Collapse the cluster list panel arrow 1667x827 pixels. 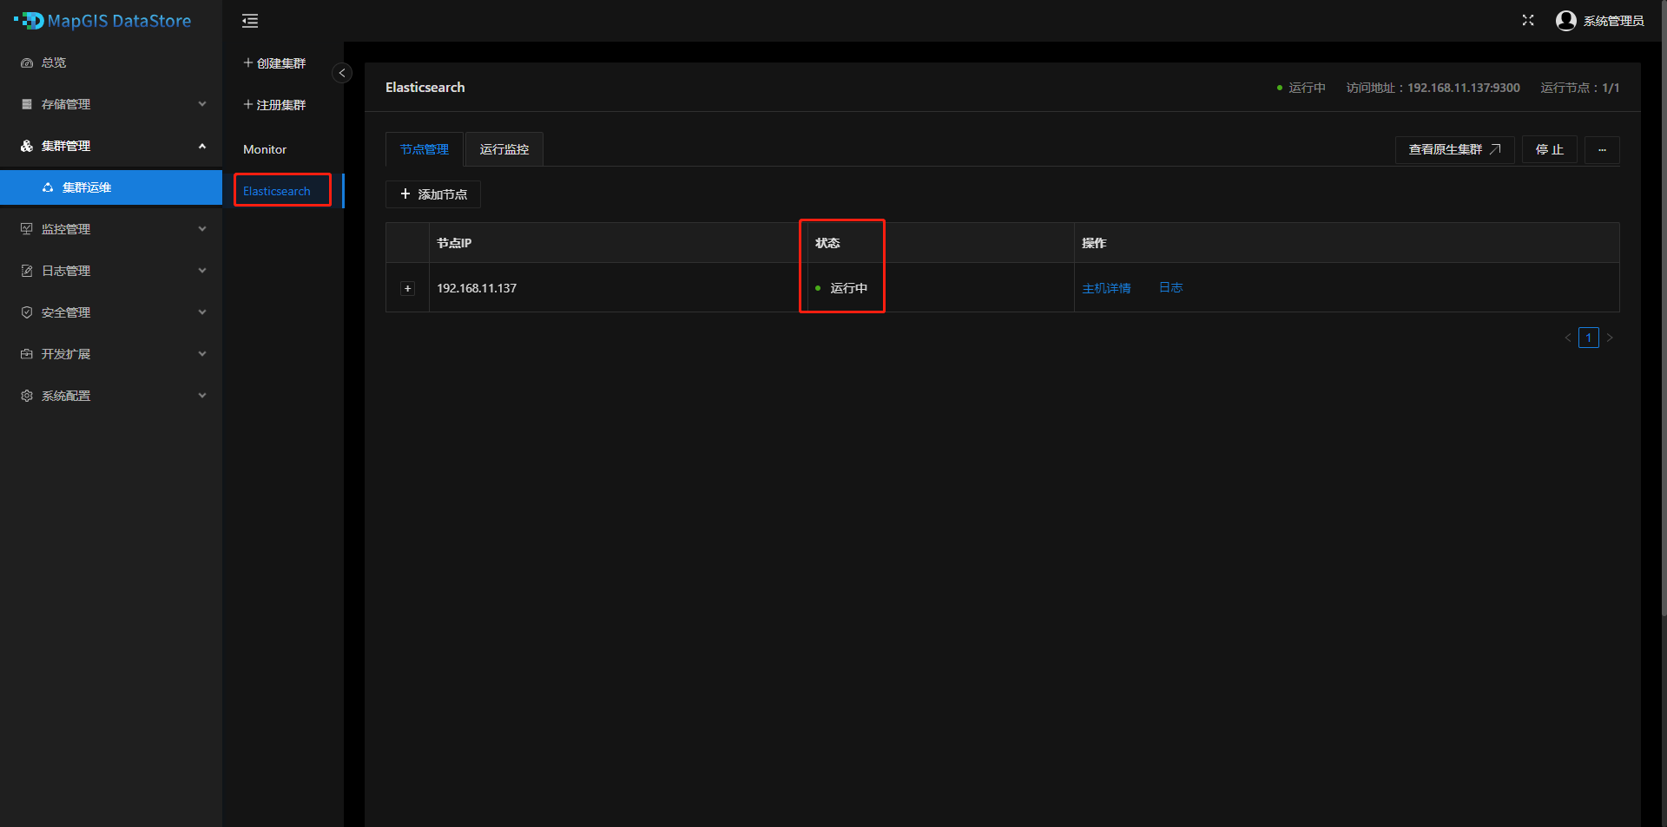click(x=342, y=73)
